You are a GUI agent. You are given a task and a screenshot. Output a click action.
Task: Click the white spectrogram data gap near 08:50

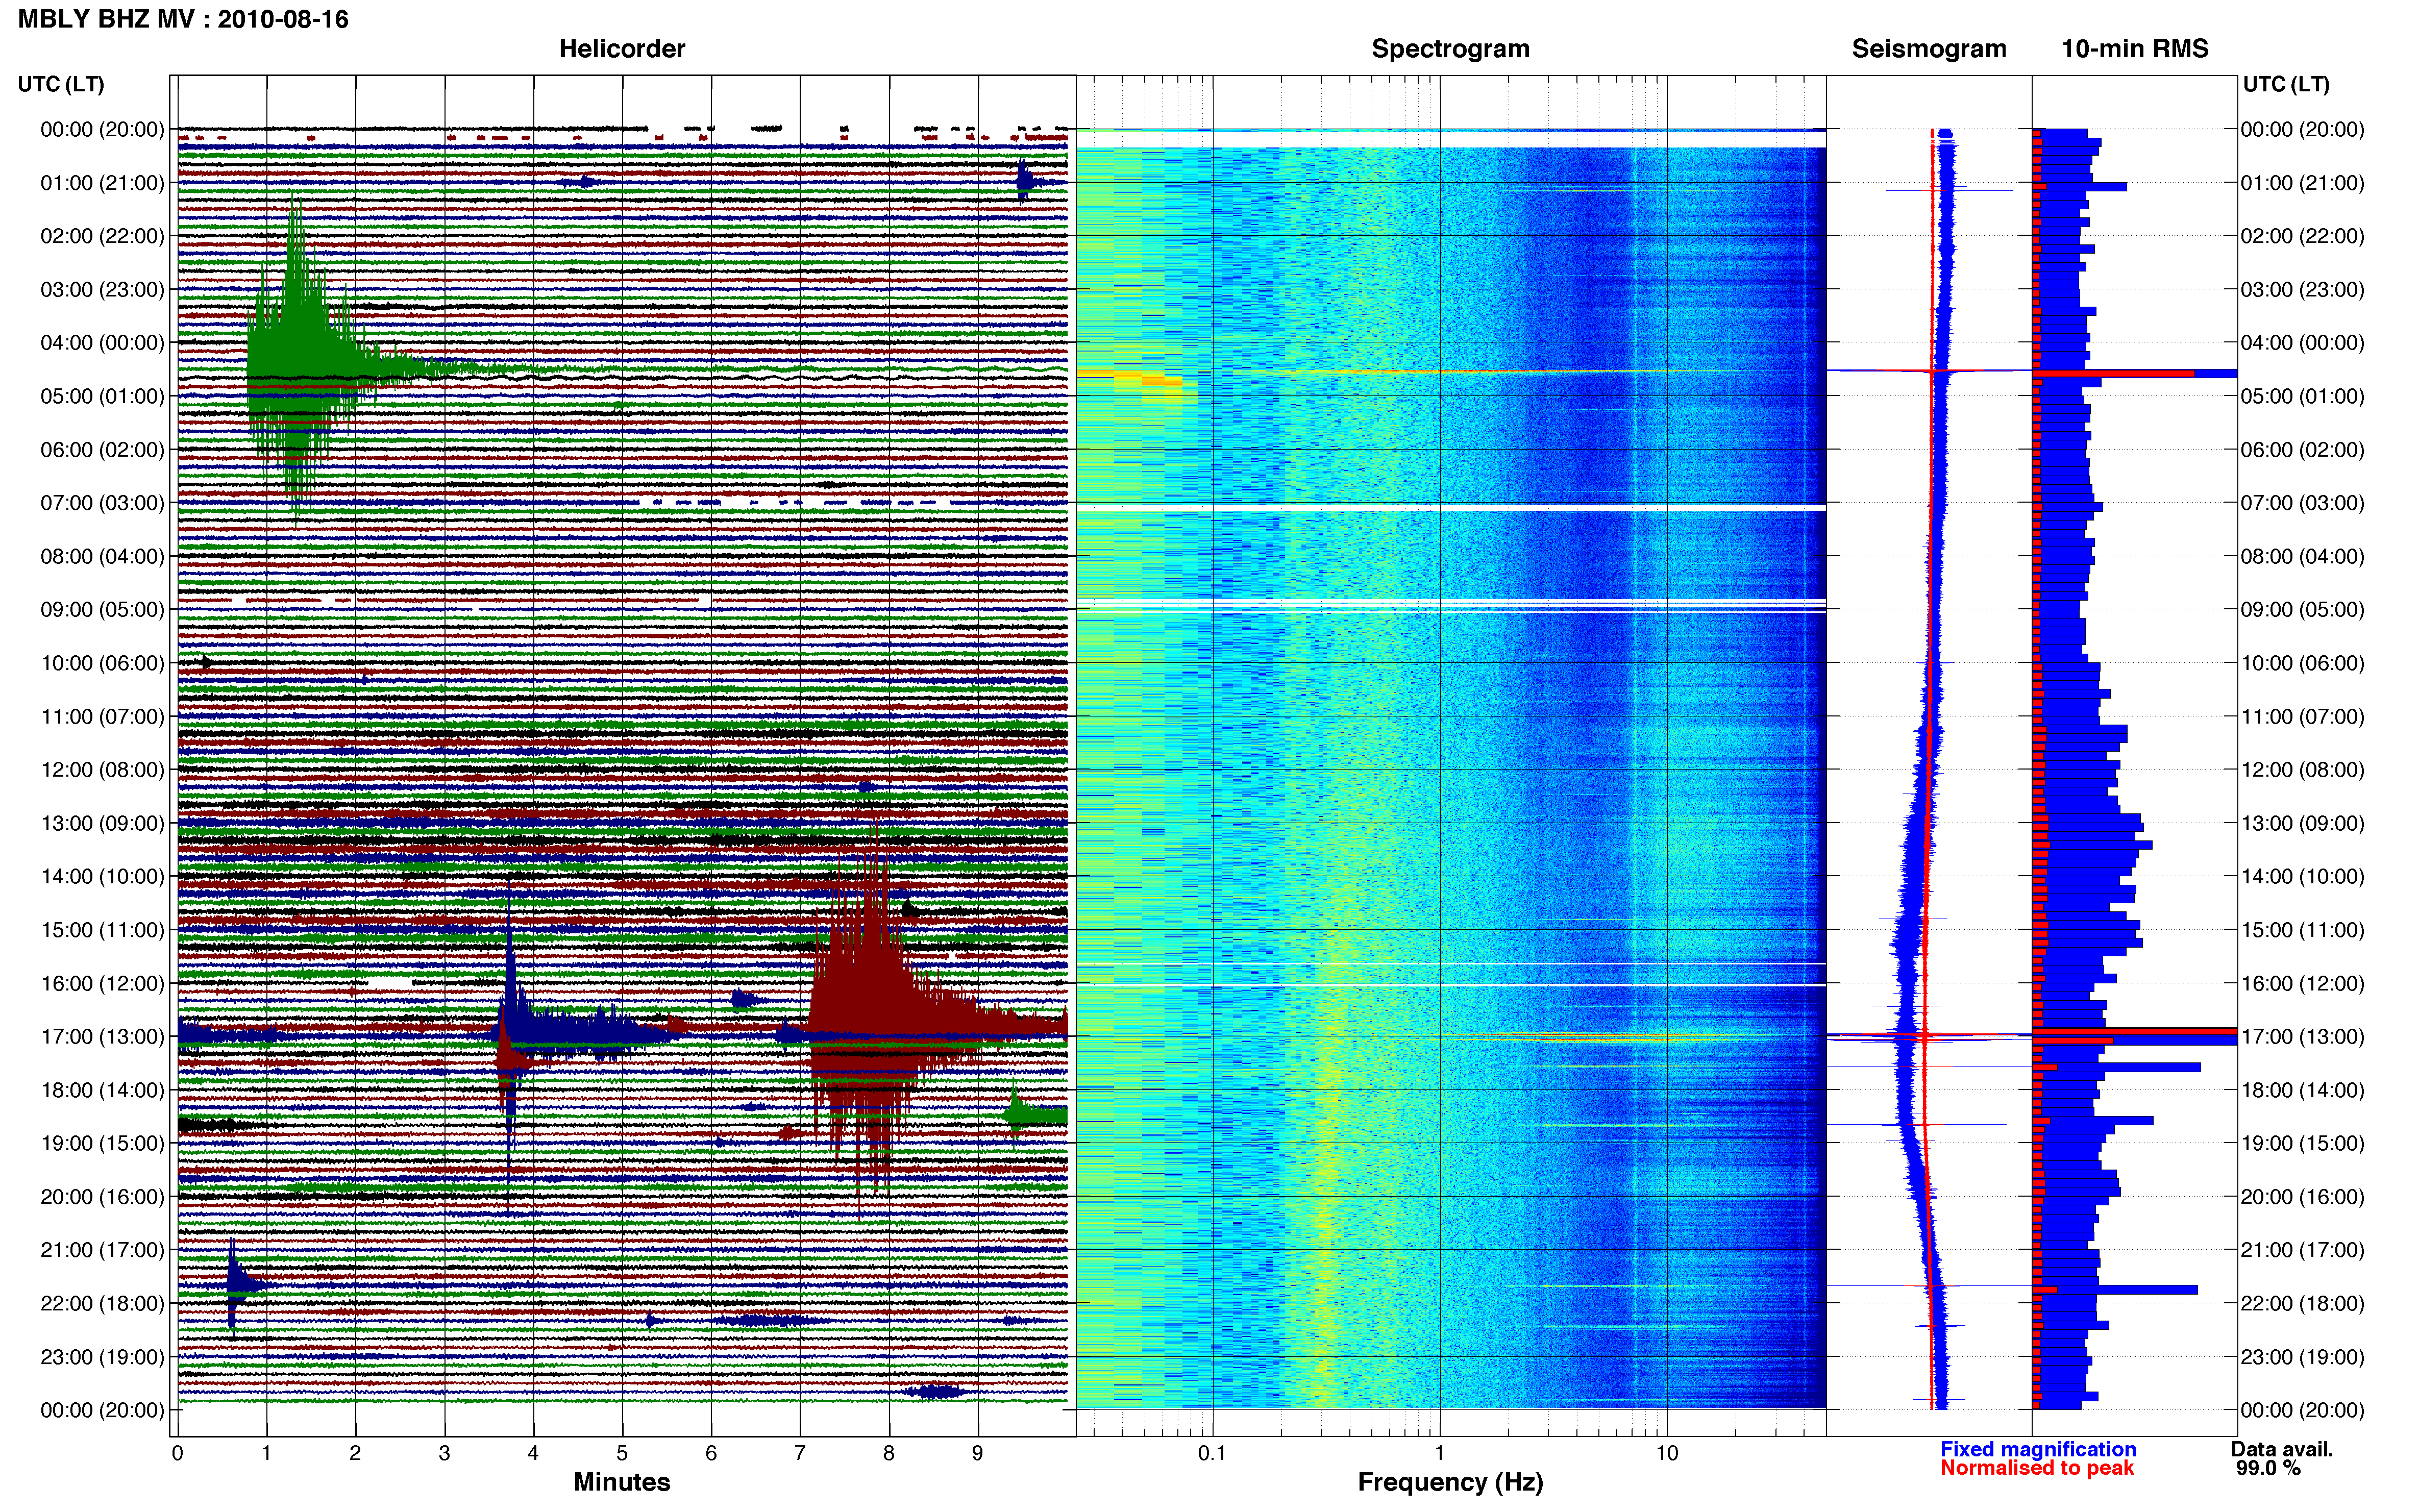(x=1451, y=601)
